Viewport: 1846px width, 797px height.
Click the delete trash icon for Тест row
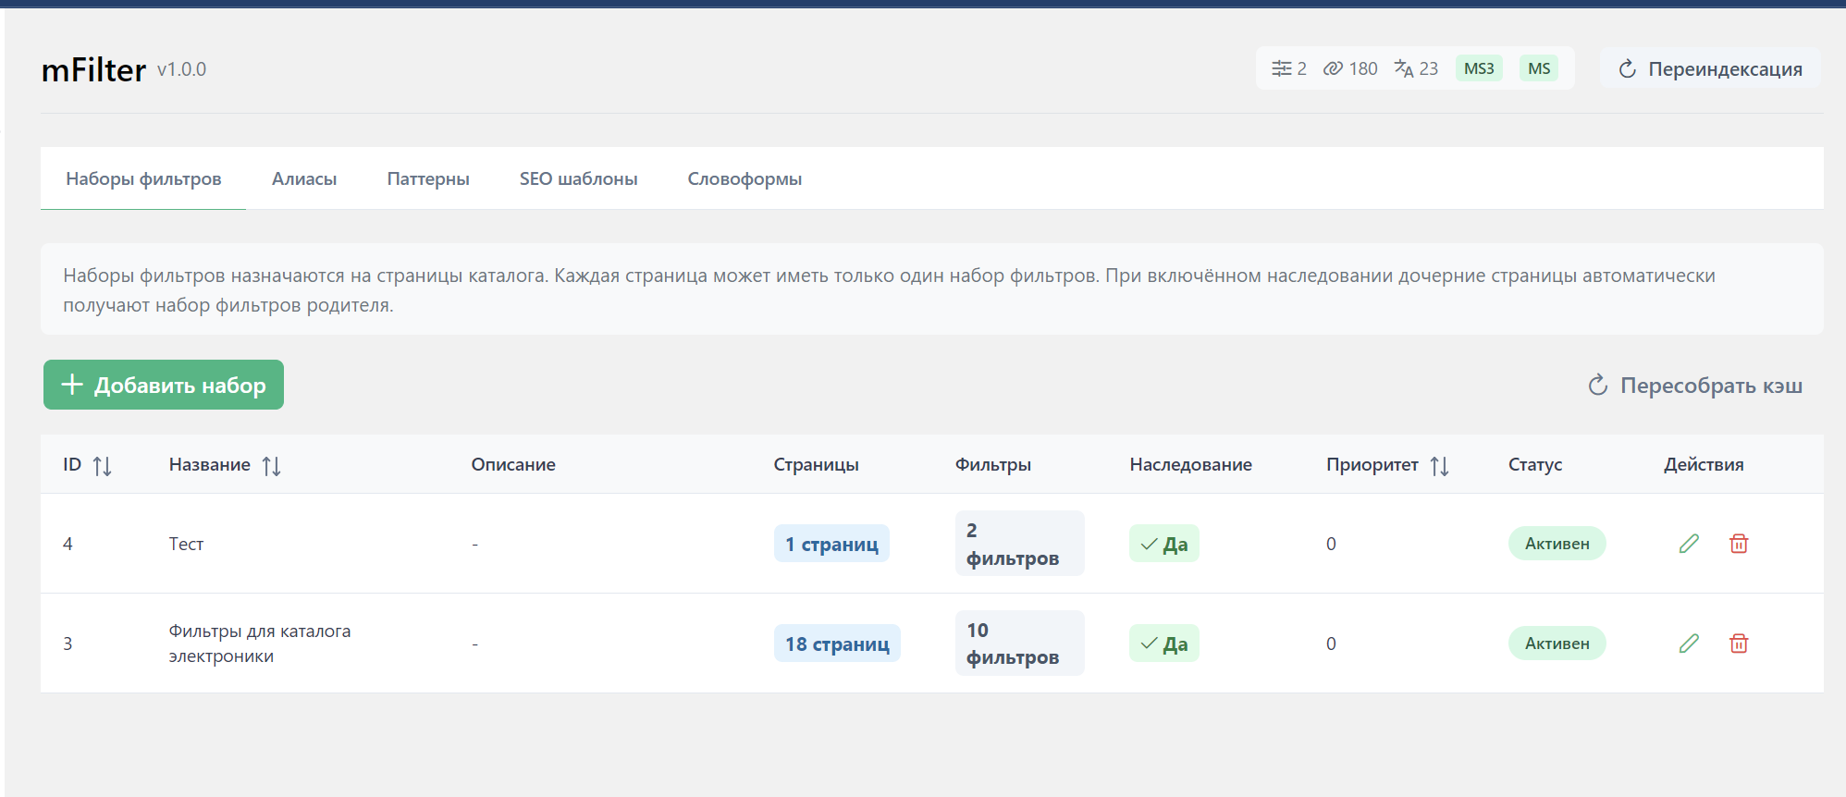click(1739, 544)
